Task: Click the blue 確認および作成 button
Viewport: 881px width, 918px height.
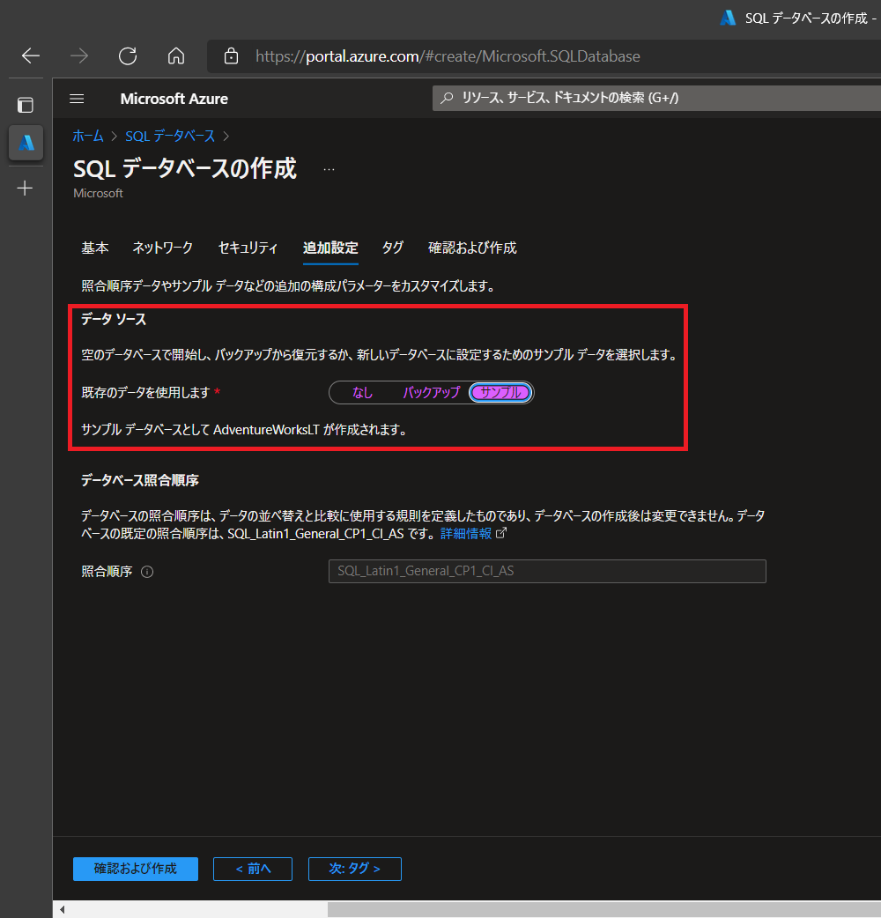Action: [x=136, y=869]
